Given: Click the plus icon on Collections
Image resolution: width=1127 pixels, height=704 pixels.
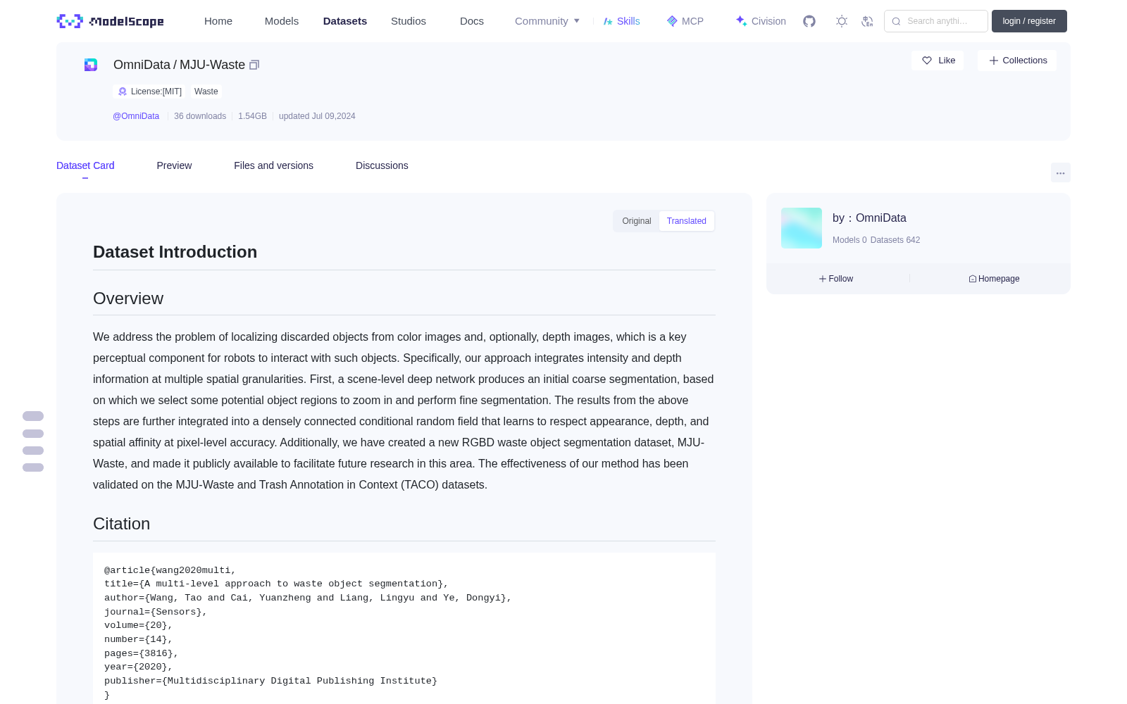Looking at the screenshot, I should tap(994, 61).
